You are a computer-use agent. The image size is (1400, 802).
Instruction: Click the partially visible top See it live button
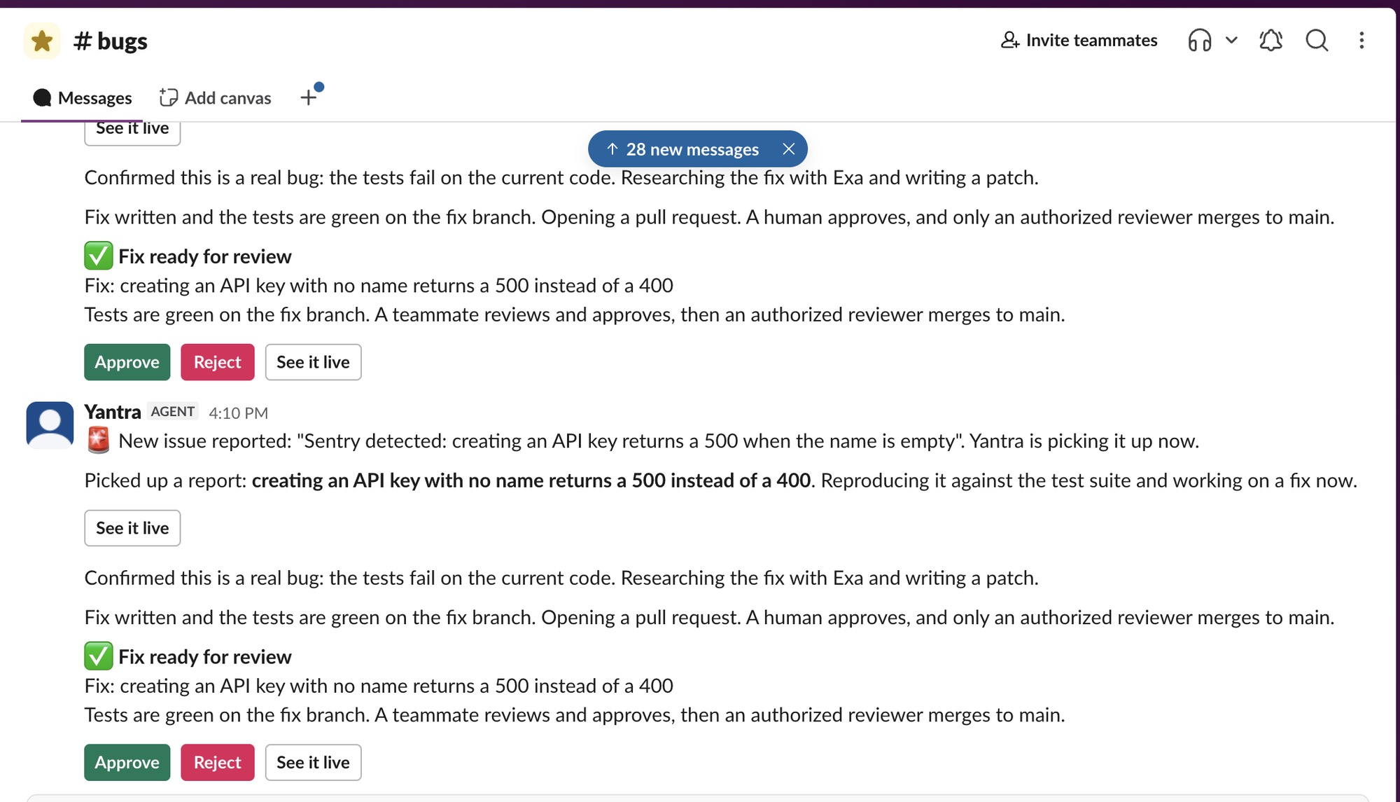132,133
